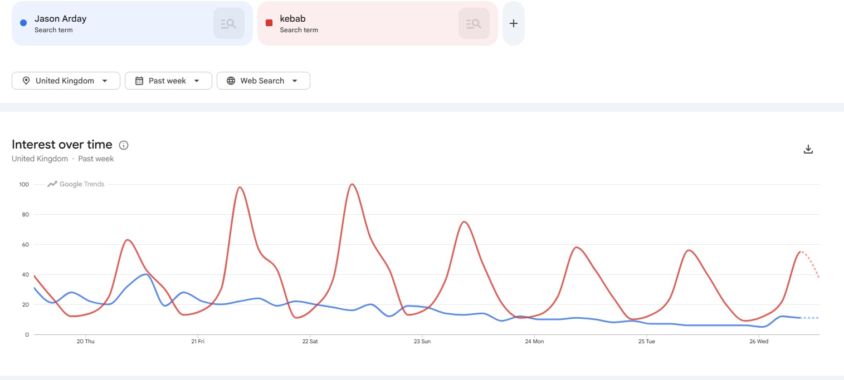Click the blue dot beside Jason Arday
The height and width of the screenshot is (380, 844).
23,23
